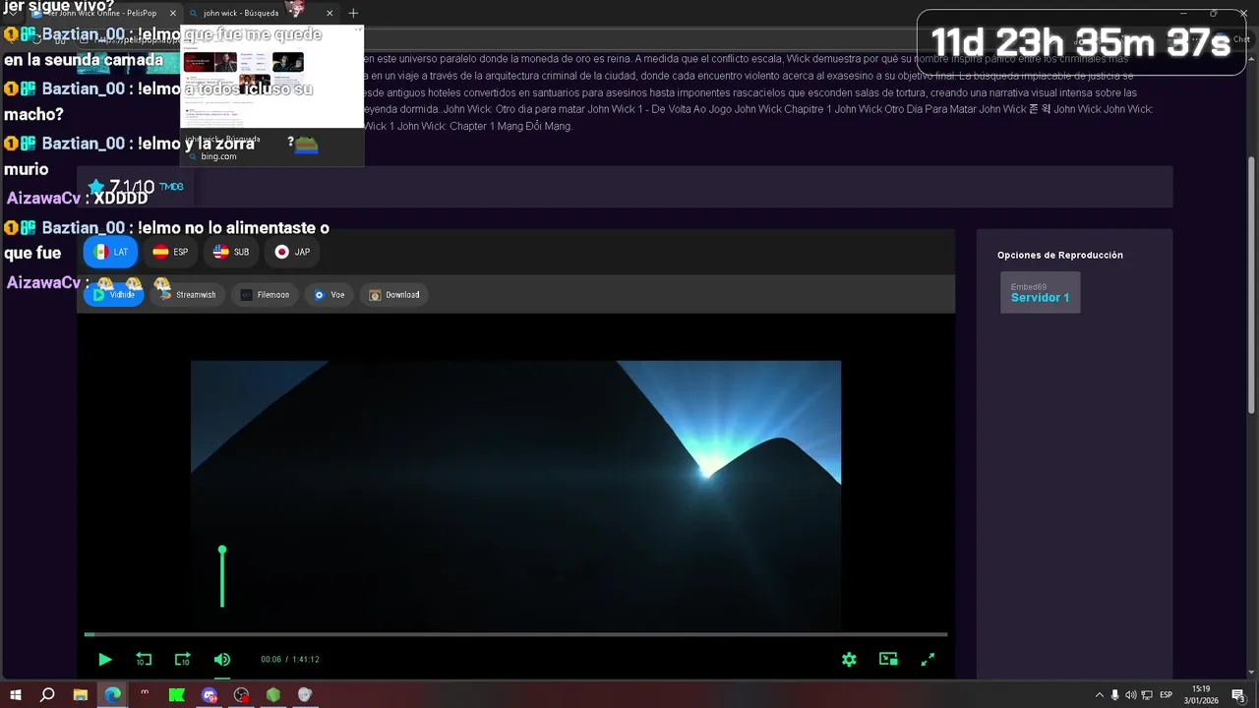Screen dimensions: 1259x708
Task: Open network settings tray icon
Action: tap(1147, 695)
